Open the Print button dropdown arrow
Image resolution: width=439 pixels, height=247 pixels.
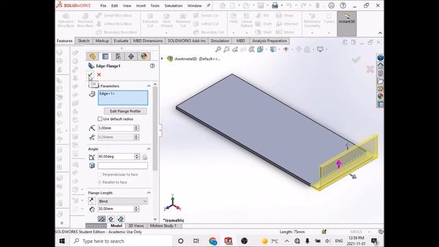(281, 5)
